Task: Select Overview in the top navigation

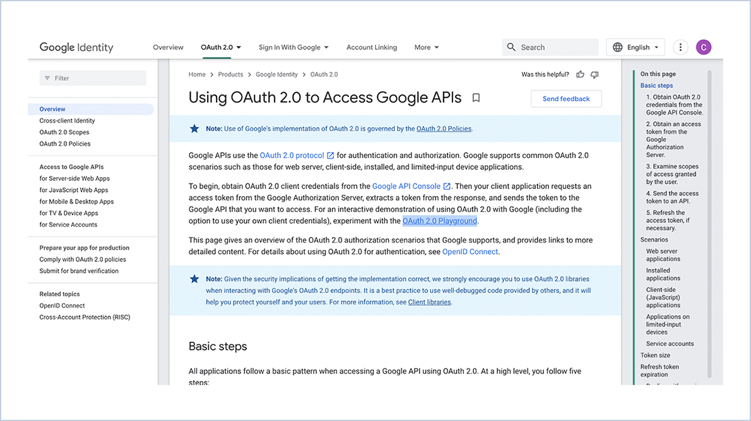Action: [168, 47]
